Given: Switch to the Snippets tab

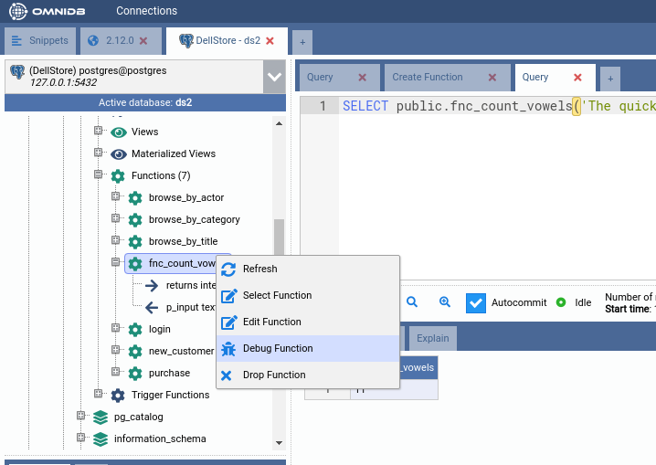Looking at the screenshot, I should click(39, 41).
